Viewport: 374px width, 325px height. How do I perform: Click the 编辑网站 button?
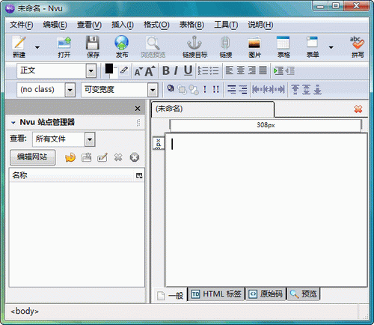point(32,157)
